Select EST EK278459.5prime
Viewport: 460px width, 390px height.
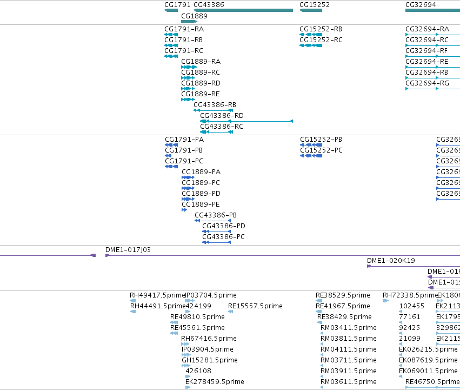(x=215, y=382)
